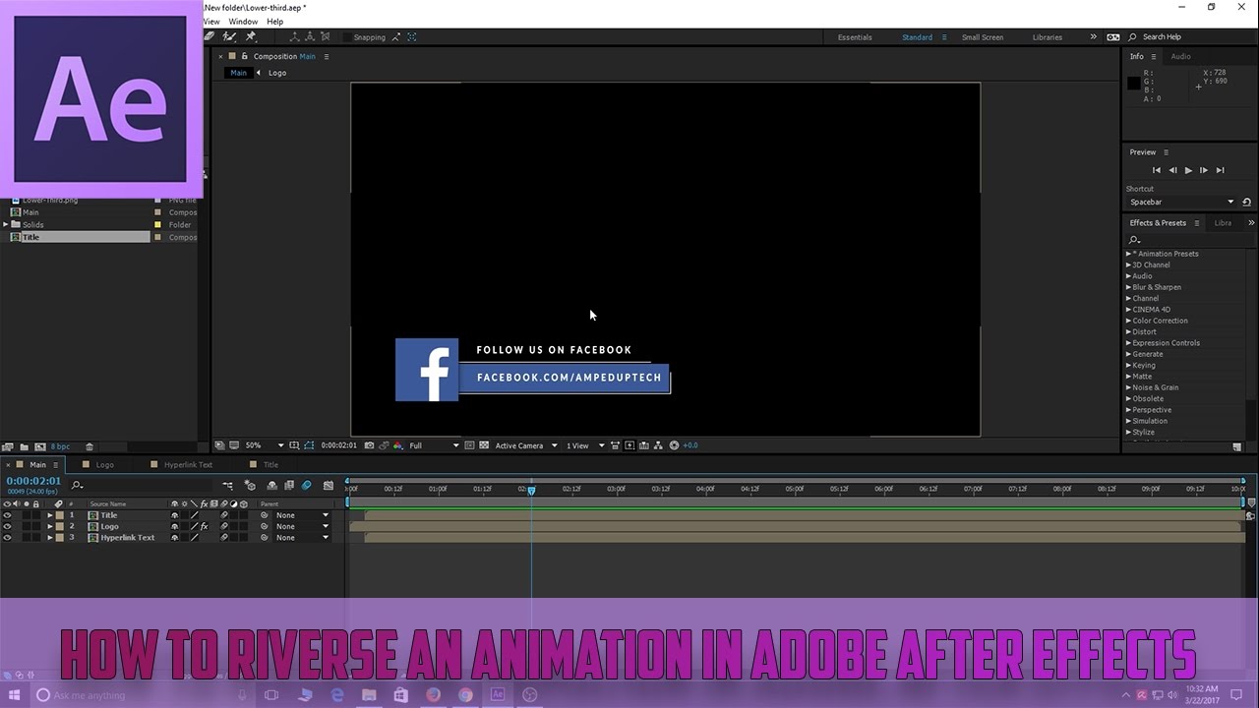
Task: Open the Full resolution dropdown
Action: click(434, 445)
